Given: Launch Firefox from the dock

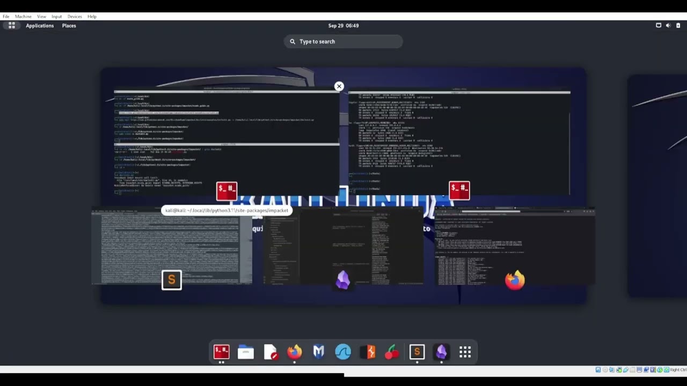Looking at the screenshot, I should click(x=294, y=352).
